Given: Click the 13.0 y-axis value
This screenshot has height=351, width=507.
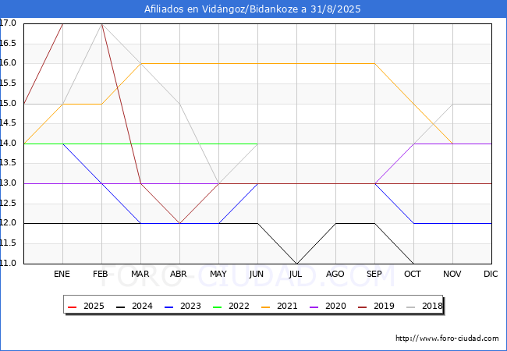Looking at the screenshot, I should click(8, 183).
